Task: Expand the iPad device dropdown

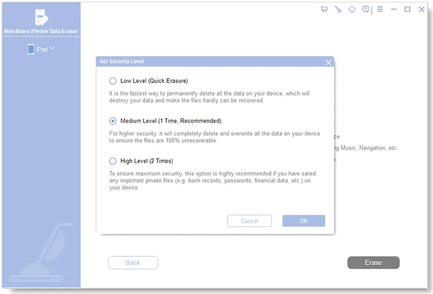Action: pyautogui.click(x=52, y=49)
